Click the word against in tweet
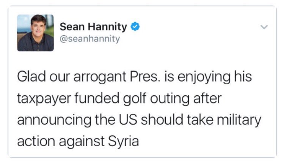The height and width of the screenshot is (167, 283). click(x=82, y=142)
